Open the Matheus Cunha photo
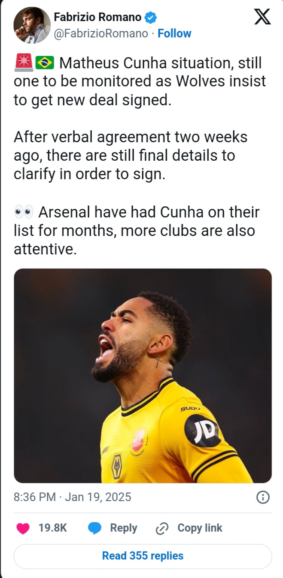283x578 pixels. (x=143, y=376)
